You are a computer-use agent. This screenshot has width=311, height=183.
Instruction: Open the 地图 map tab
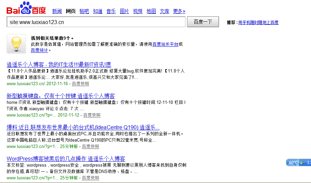[151, 11]
